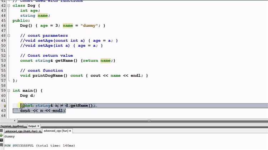Close the Output panel tab
This screenshot has height=150, width=268.
click(38, 126)
